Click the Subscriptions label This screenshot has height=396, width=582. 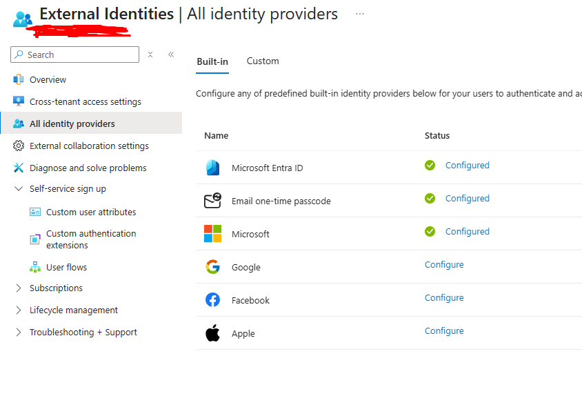click(x=56, y=288)
